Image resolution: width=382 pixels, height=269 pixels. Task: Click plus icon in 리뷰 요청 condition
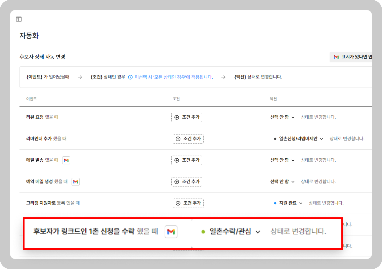(177, 117)
